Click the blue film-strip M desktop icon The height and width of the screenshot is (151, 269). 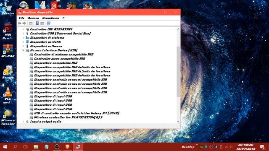tap(40, 5)
